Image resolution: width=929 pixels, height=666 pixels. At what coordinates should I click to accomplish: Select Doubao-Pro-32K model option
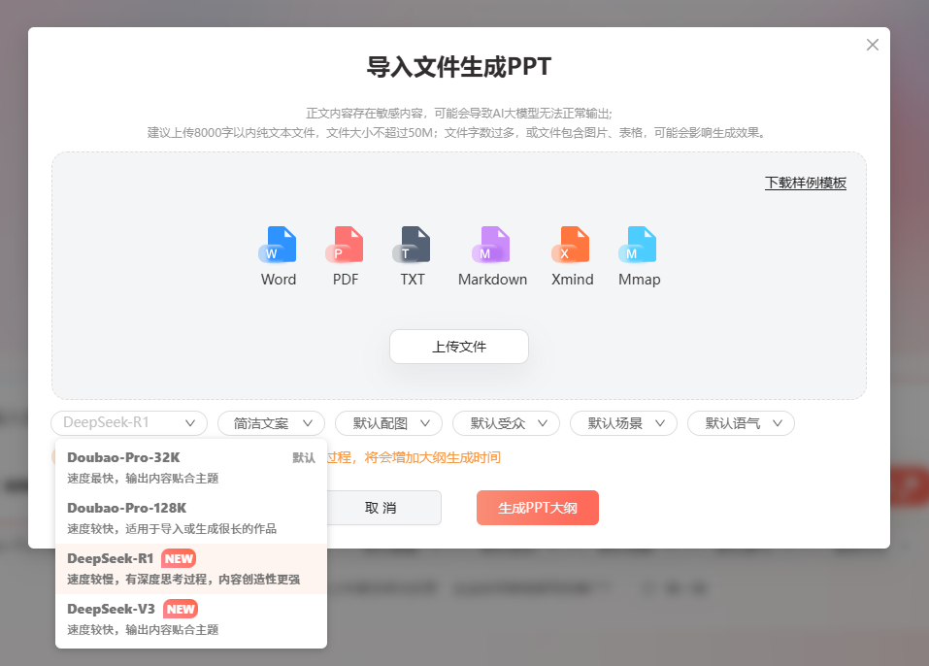coord(191,468)
